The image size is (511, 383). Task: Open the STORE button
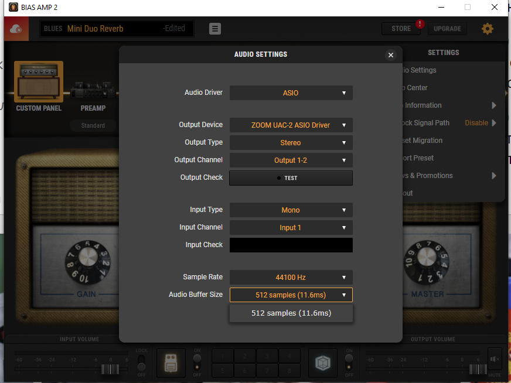point(401,29)
